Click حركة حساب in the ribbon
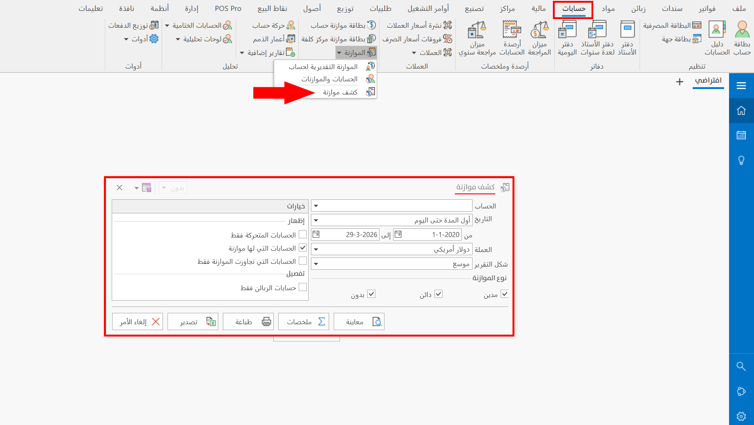Screen dimensions: 754x425 (274, 25)
